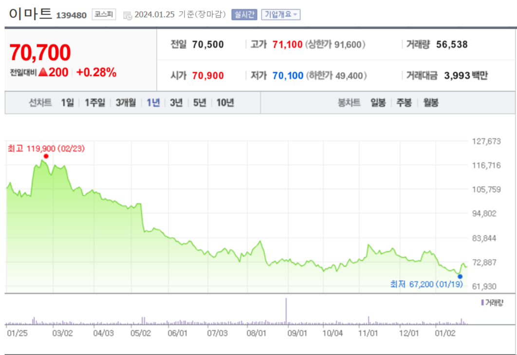Viewport: 517px width, 355px height.
Task: Click the red highest-price dot marker
Action: [x=46, y=156]
